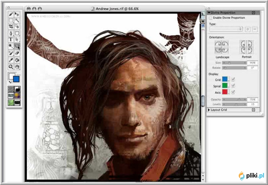Image resolution: width=268 pixels, height=185 pixels.
Task: Choose top-left Landscape spiral orientation
Action: pyautogui.click(x=218, y=44)
